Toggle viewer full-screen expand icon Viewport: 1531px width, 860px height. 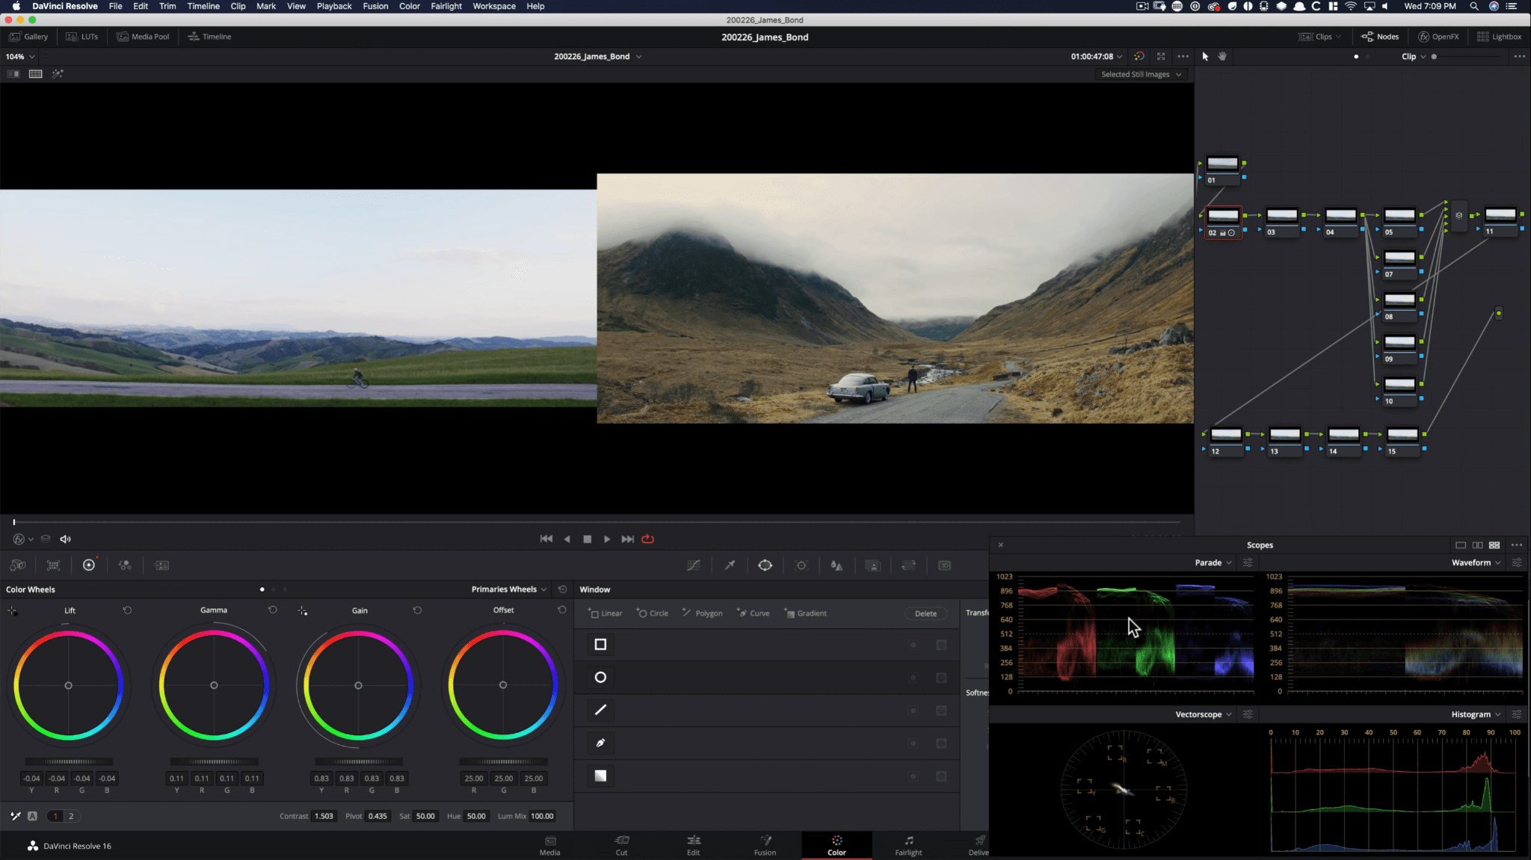(1161, 56)
